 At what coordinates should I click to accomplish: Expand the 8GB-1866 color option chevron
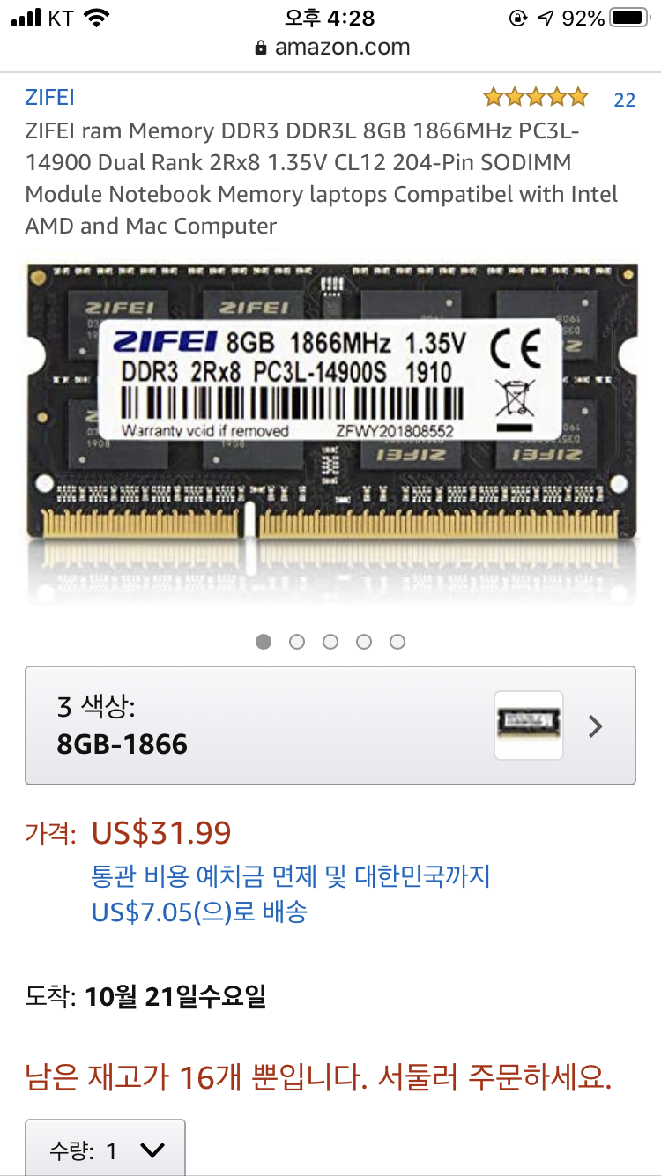pyautogui.click(x=596, y=726)
